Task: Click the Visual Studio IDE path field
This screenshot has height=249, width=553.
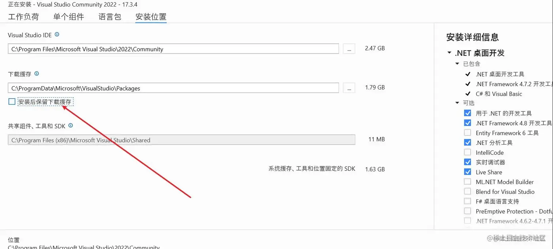Action: click(x=174, y=49)
